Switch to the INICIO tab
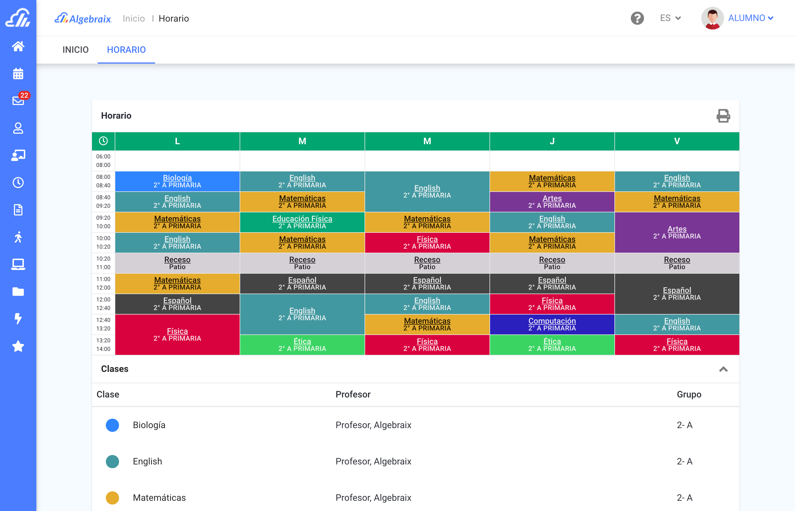Screen dimensions: 795x511 click(x=75, y=50)
